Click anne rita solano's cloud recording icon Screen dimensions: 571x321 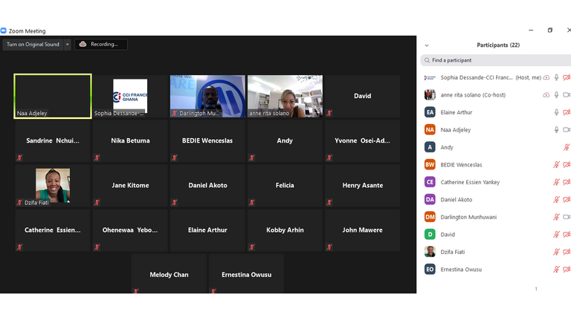point(546,95)
